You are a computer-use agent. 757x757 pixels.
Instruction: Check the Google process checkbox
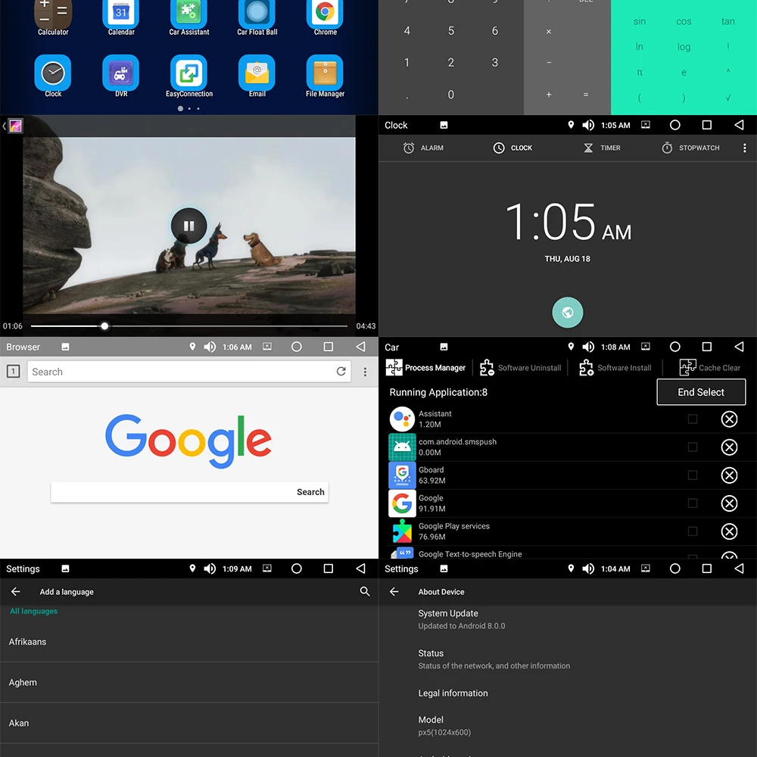[x=693, y=503]
